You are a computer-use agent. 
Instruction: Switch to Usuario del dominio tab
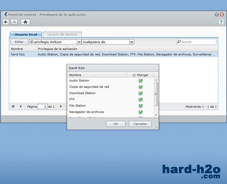[x=62, y=35]
